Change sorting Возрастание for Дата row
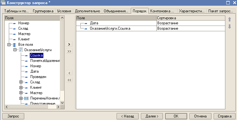The image size is (237, 120). click(x=191, y=23)
